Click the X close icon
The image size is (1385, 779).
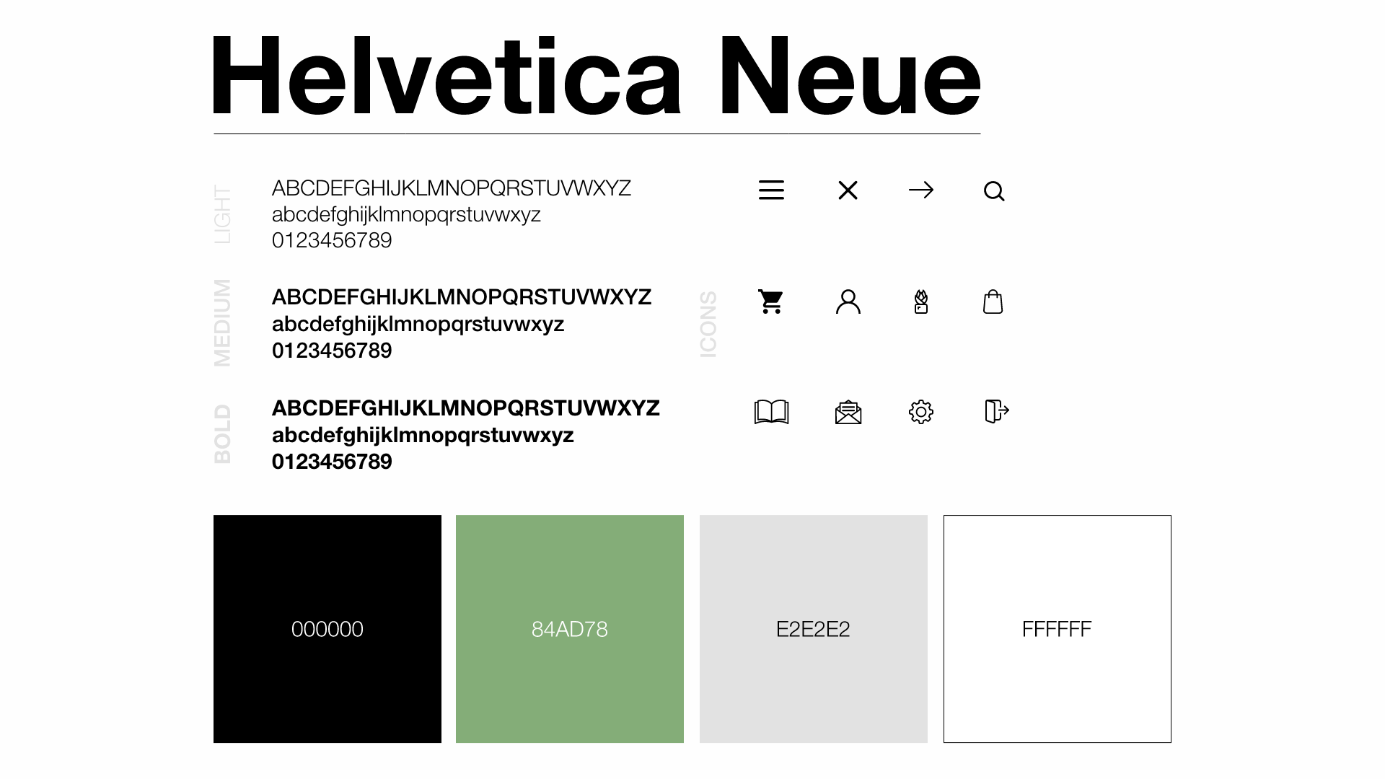[x=848, y=190]
